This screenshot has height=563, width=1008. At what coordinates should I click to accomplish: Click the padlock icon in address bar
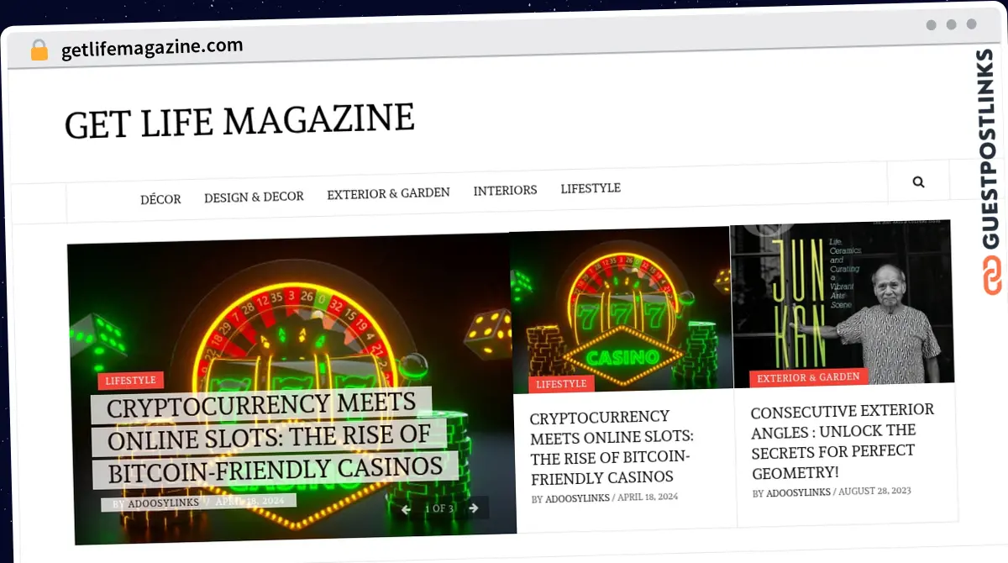point(39,50)
